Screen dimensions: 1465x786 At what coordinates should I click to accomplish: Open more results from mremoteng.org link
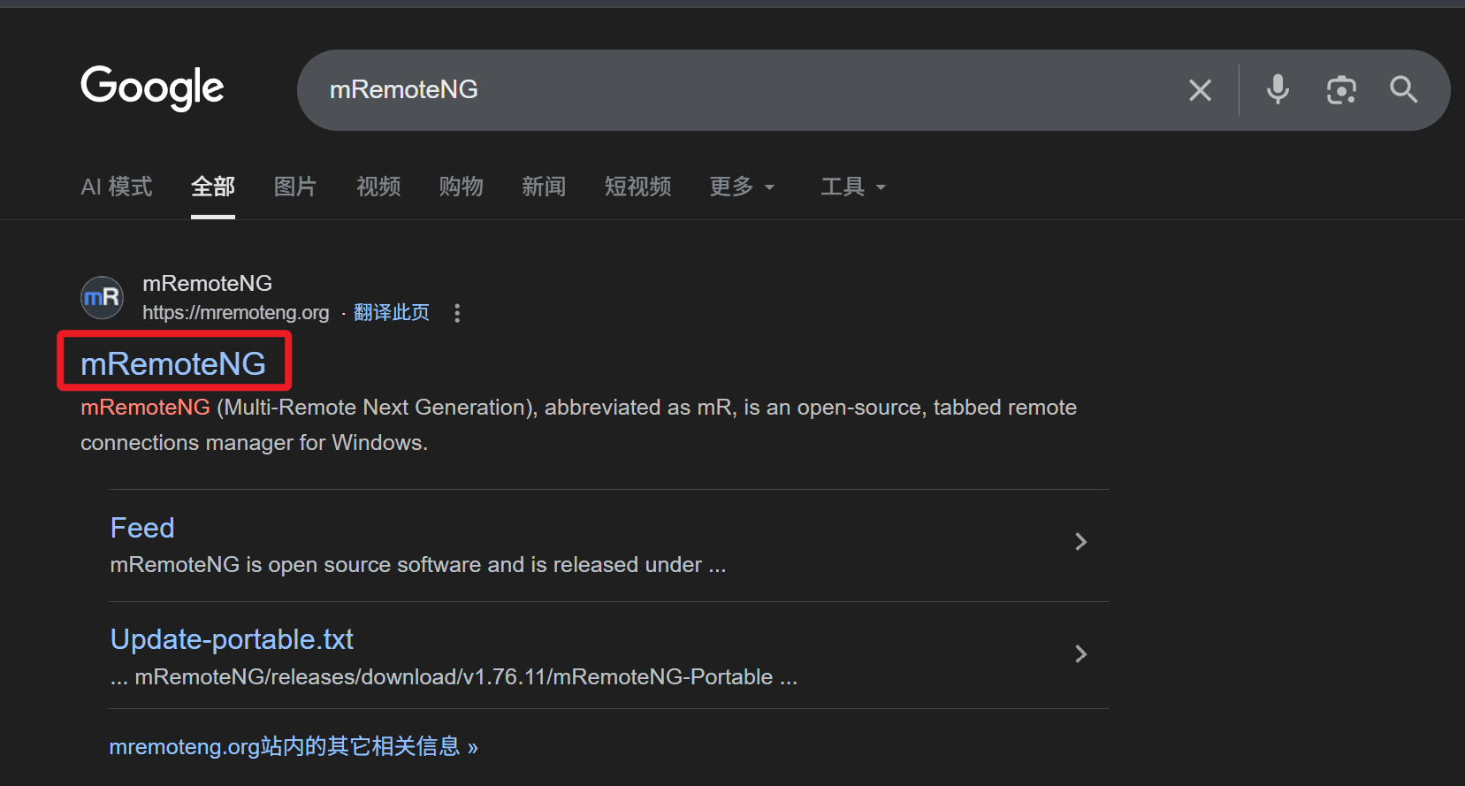pos(294,747)
